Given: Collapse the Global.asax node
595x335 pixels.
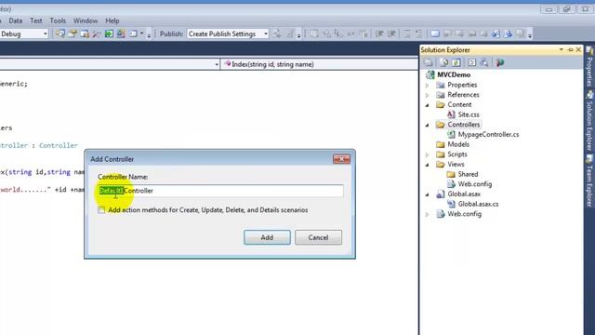Looking at the screenshot, I should tap(428, 194).
